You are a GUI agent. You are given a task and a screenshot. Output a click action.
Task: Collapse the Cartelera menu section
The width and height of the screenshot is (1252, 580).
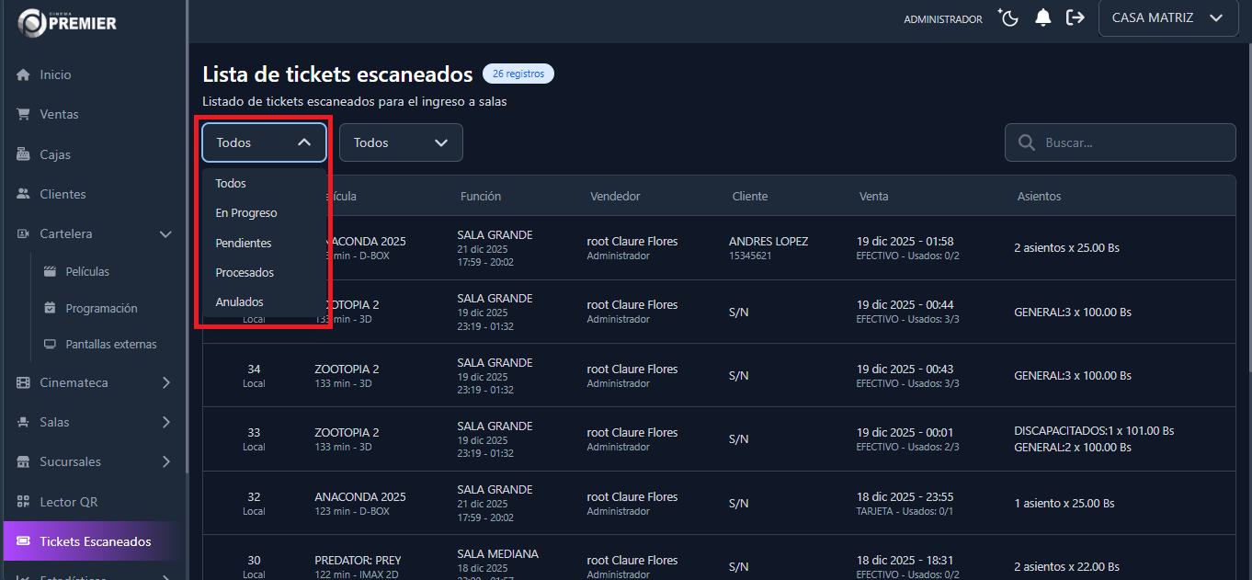click(165, 234)
